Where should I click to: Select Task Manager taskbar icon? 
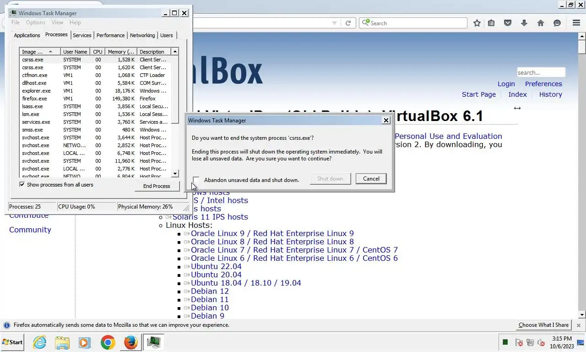(153, 342)
